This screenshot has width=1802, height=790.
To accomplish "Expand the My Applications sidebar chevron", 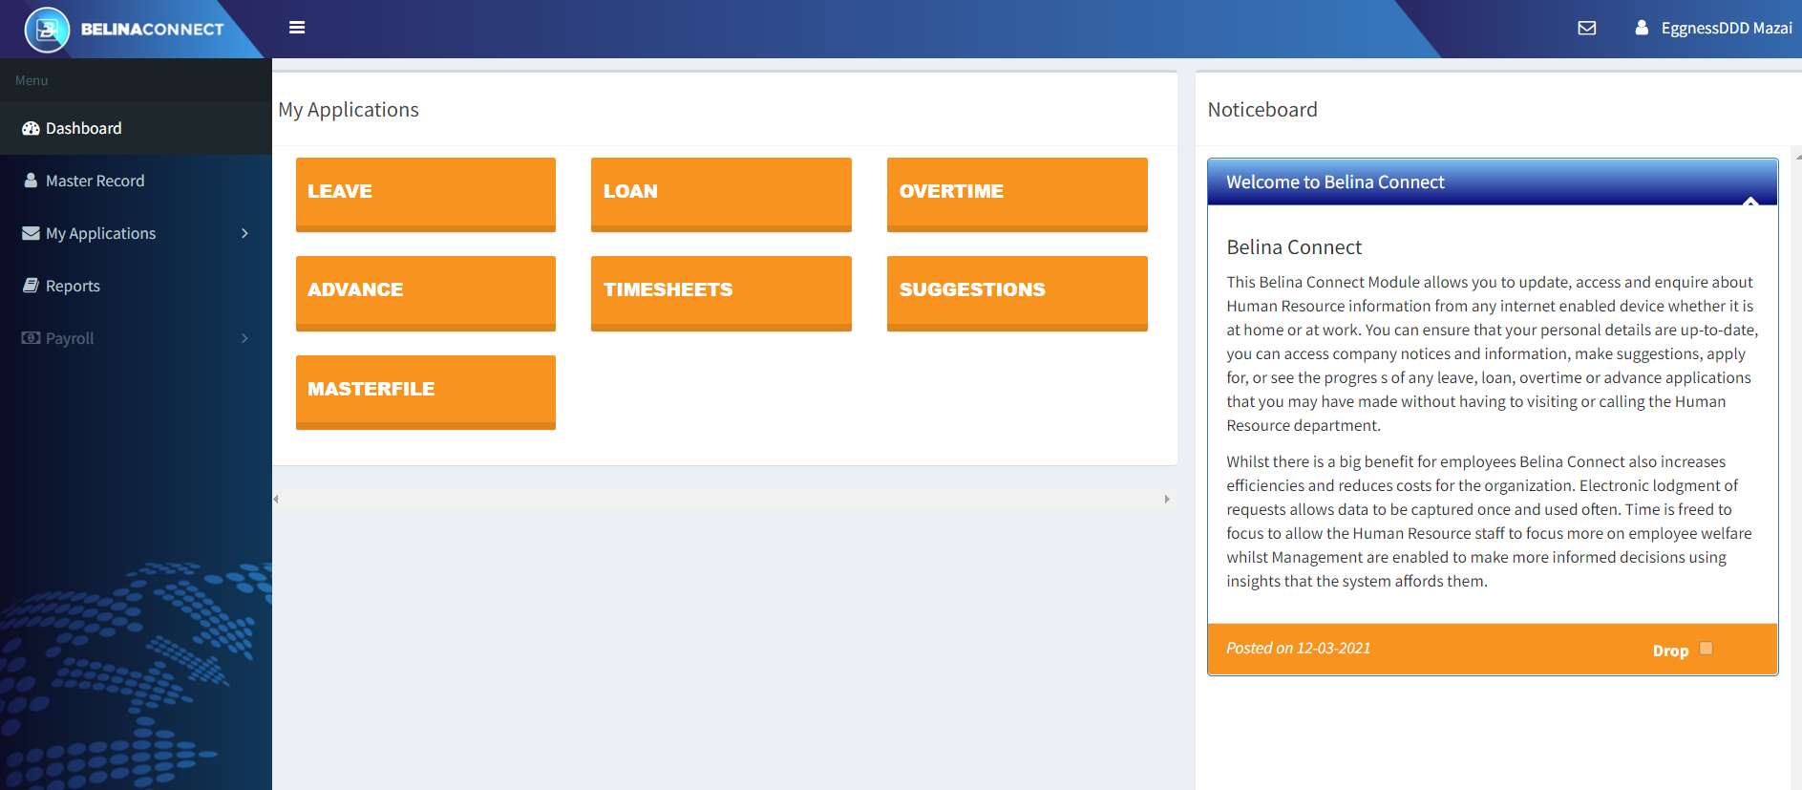I will pyautogui.click(x=245, y=233).
